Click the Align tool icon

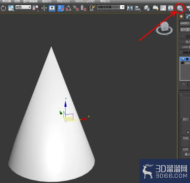pos(137,8)
